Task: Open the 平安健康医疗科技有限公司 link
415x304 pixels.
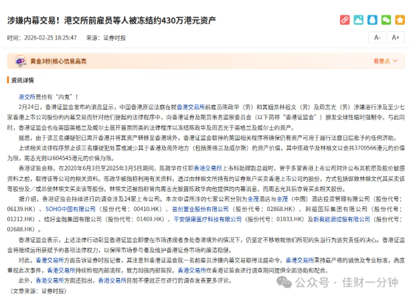Action: click(207, 219)
